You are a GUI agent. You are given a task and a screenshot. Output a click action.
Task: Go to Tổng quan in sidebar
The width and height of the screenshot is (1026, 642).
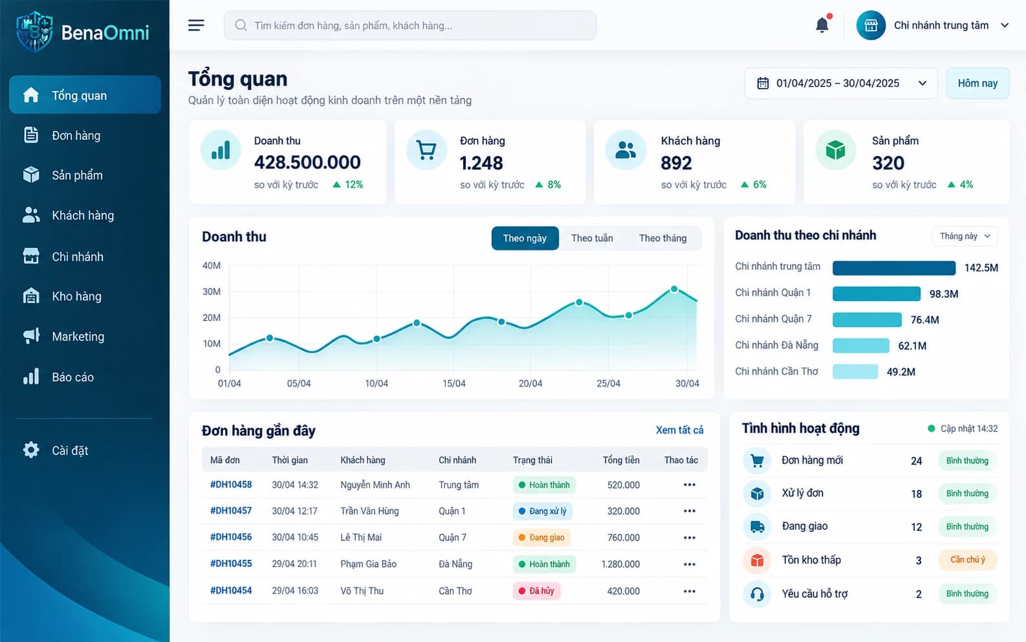[85, 95]
